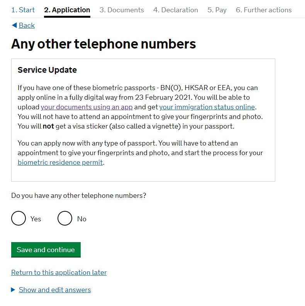Click the 'Do you have any other telephone numbers?' question
The image size is (305, 306).
pos(79,196)
